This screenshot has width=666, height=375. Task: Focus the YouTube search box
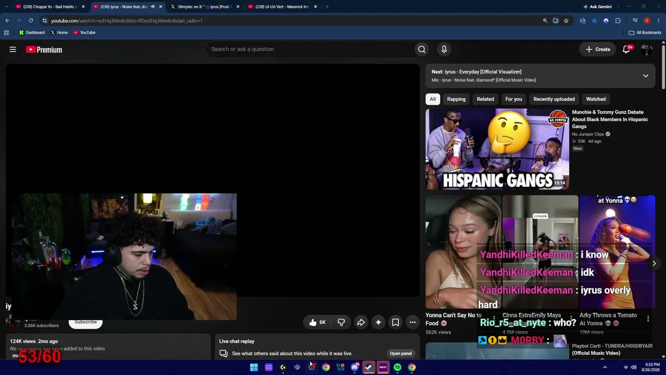coord(310,49)
